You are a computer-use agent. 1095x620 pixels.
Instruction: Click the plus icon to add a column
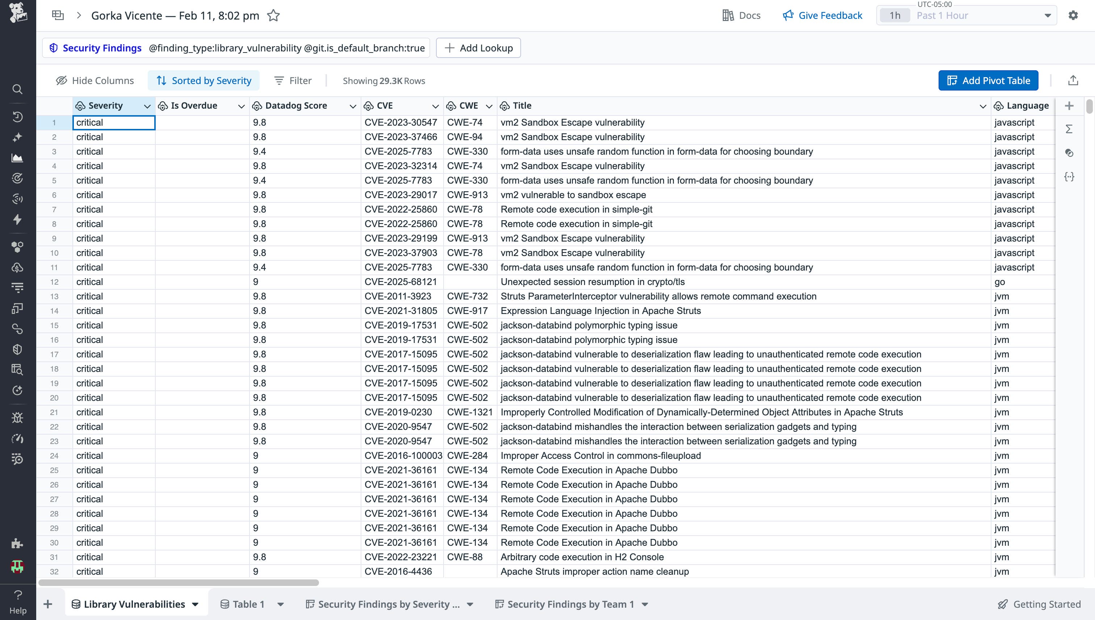point(1069,106)
